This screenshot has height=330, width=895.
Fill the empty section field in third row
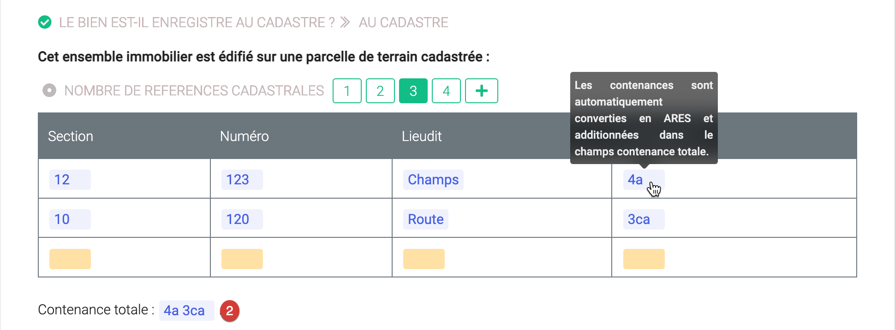point(70,259)
